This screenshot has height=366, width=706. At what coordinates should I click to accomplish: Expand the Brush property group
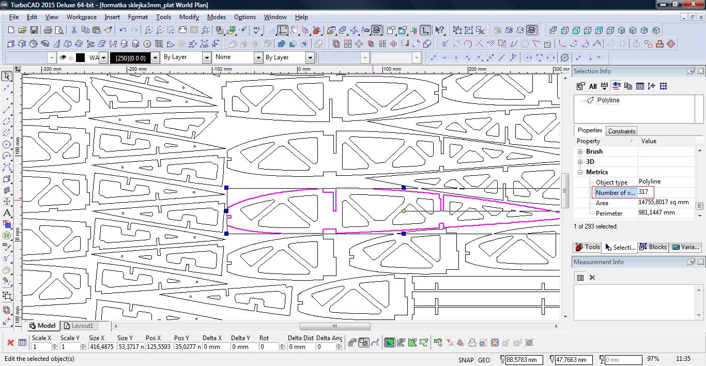point(580,151)
